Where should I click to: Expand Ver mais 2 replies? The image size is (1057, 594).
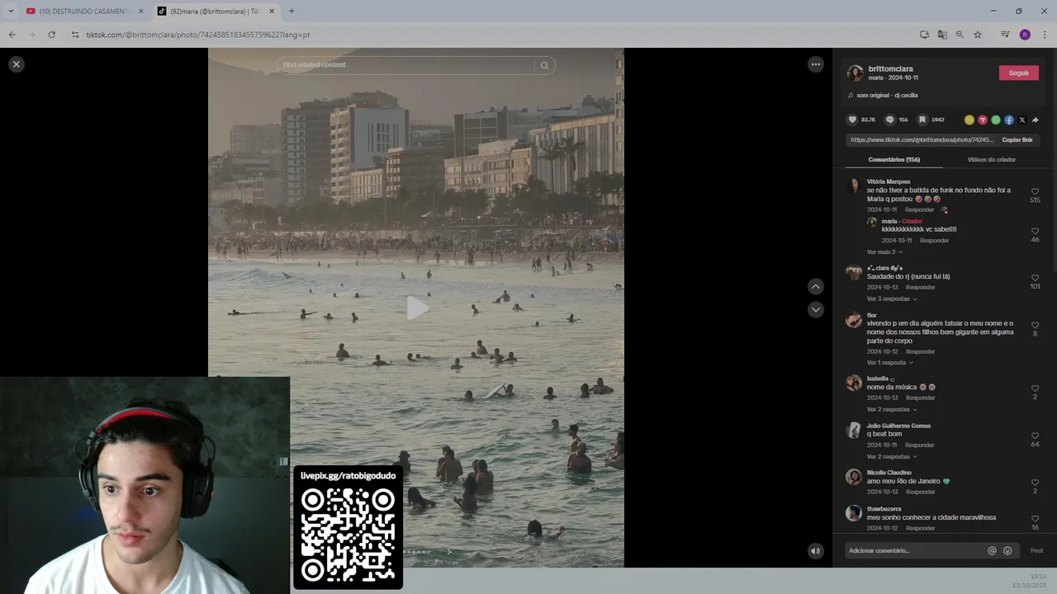[x=884, y=252]
